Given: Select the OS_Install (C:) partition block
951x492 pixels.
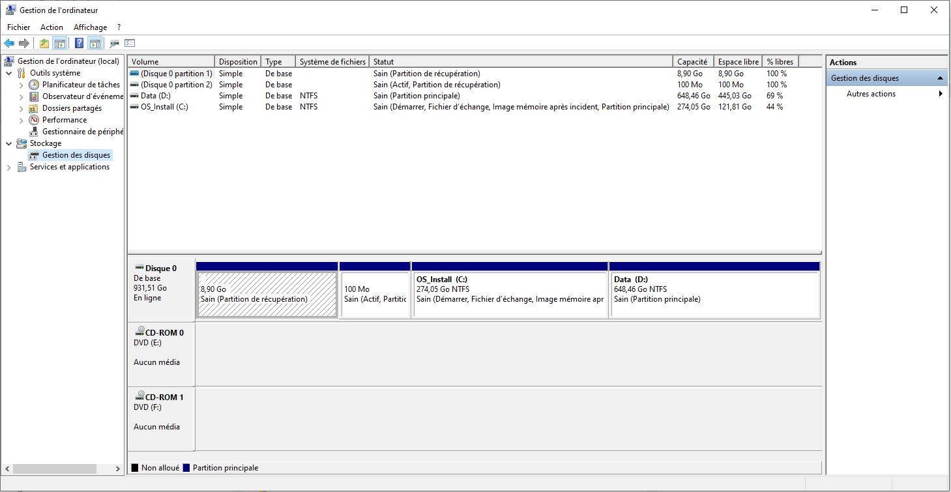Looking at the screenshot, I should pyautogui.click(x=509, y=295).
